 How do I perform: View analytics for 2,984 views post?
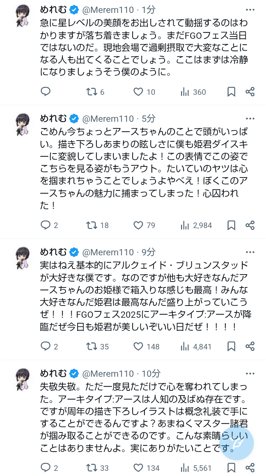click(185, 225)
